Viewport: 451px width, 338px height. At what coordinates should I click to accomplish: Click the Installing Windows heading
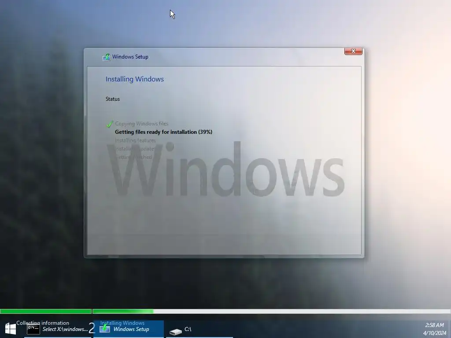coord(135,79)
